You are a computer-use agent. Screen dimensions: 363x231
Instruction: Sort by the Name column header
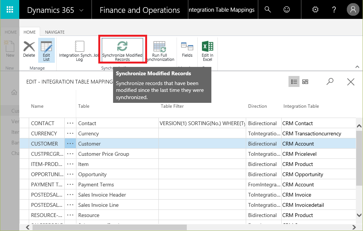coord(37,106)
